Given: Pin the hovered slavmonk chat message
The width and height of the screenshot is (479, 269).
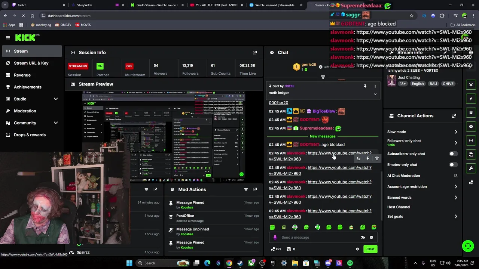Looking at the screenshot, I should coord(367,159).
